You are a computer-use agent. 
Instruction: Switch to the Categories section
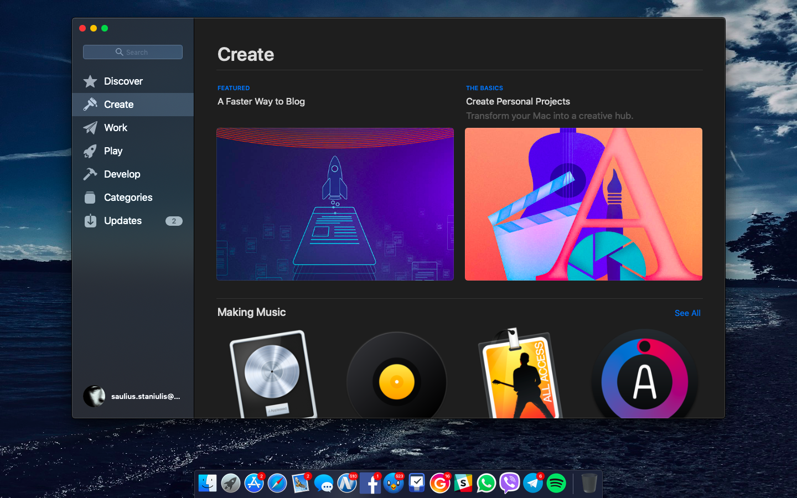[128, 198]
